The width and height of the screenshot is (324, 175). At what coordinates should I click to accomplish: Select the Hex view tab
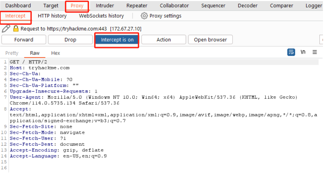(x=56, y=53)
